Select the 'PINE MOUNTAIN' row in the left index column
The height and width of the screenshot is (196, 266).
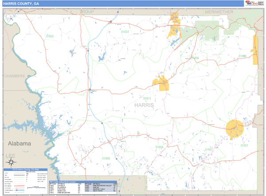pos(66,192)
